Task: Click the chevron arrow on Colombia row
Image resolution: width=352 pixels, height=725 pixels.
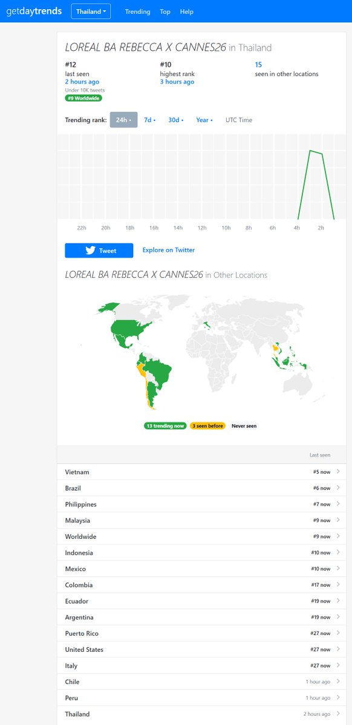Action: (x=338, y=585)
